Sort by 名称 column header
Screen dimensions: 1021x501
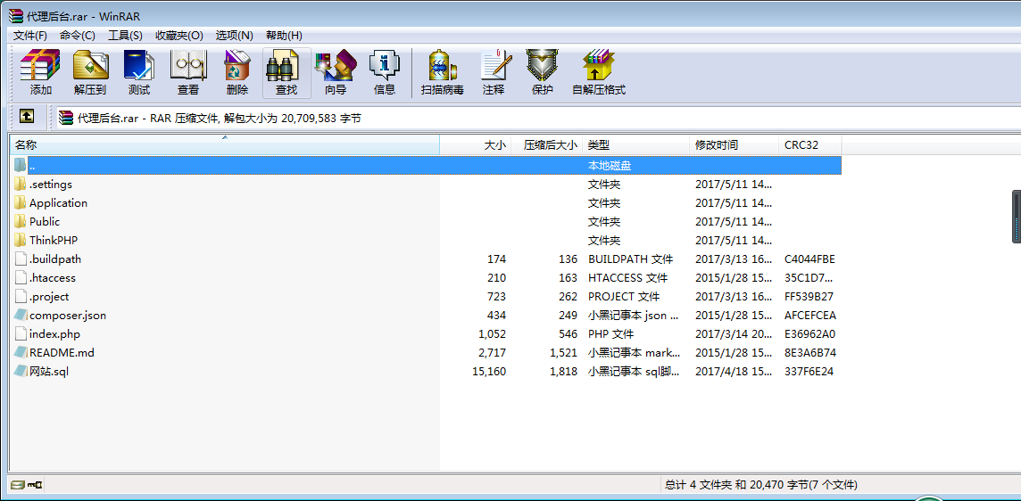coord(225,145)
